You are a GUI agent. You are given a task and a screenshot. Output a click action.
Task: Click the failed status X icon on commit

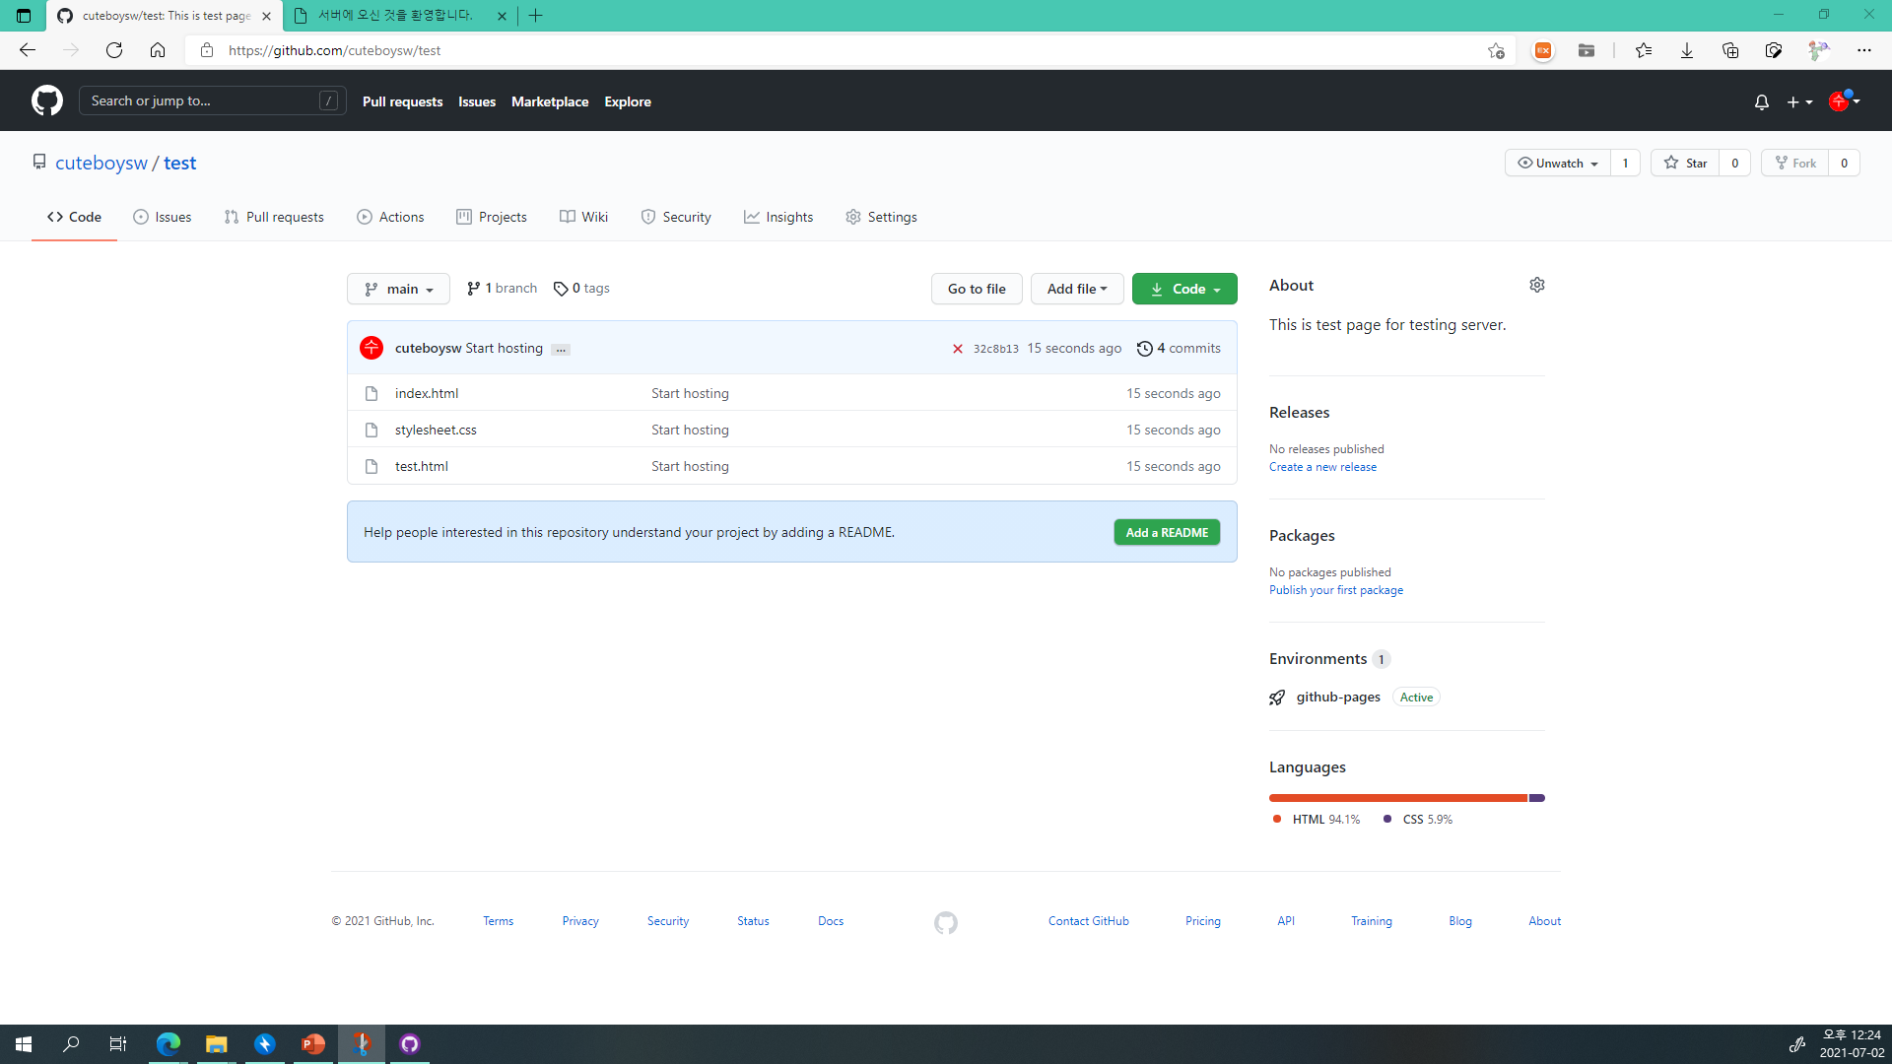point(957,349)
